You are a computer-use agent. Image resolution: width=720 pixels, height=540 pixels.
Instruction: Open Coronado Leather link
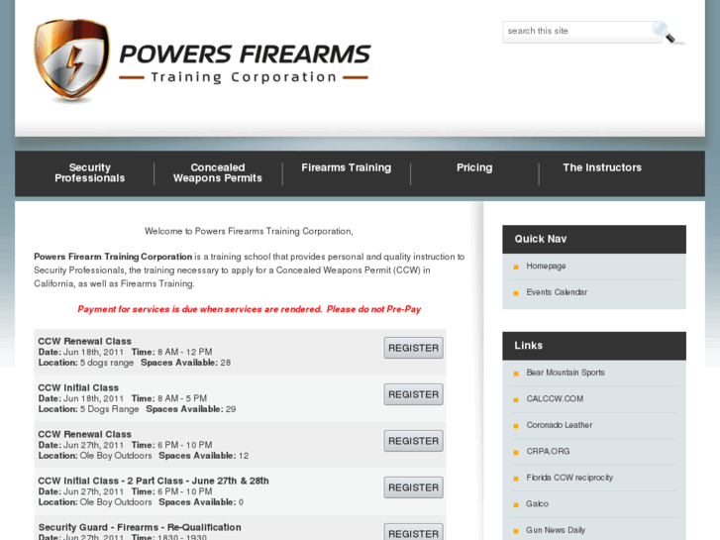tap(560, 425)
